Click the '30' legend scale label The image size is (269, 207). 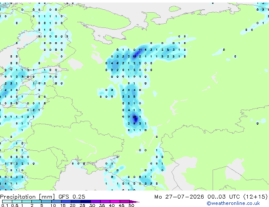click(92, 205)
